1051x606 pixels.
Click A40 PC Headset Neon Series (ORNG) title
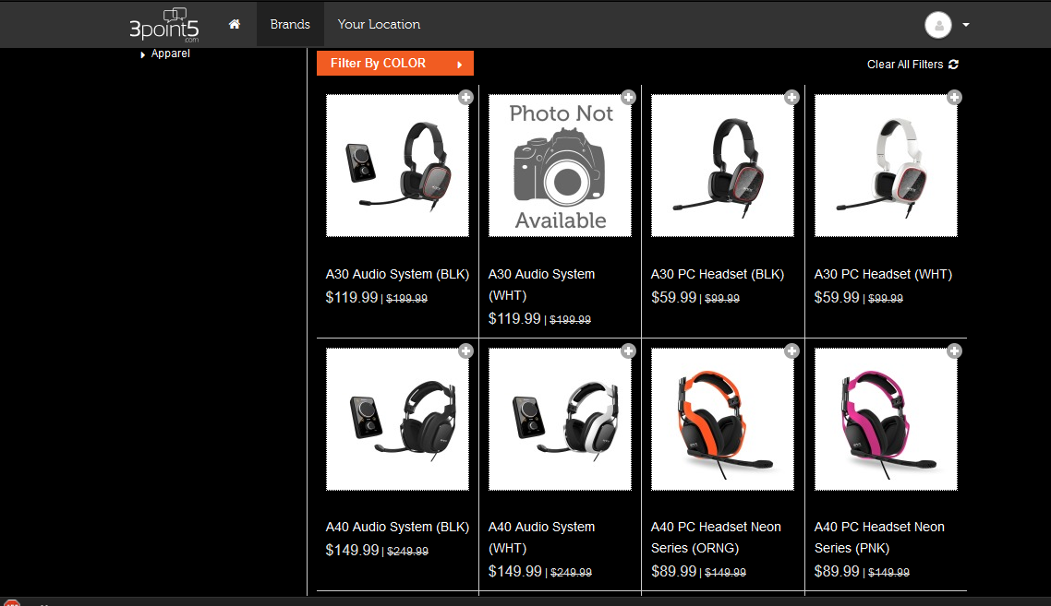pos(716,538)
